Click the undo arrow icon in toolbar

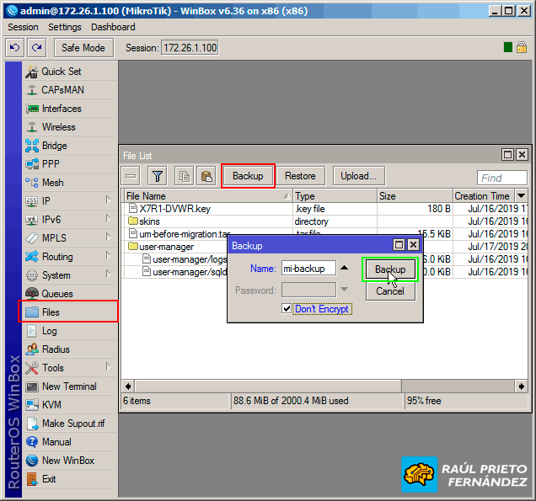[14, 48]
